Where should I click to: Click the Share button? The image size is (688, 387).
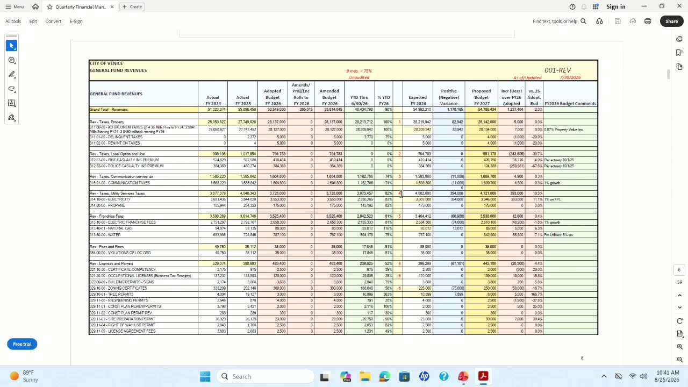672,21
